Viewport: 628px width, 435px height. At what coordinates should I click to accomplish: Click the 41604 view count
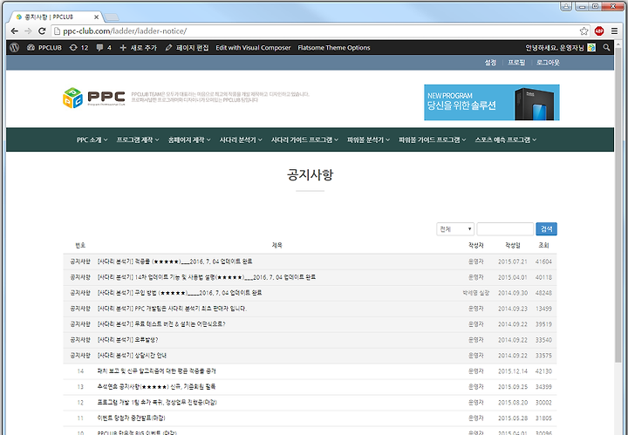tap(543, 262)
